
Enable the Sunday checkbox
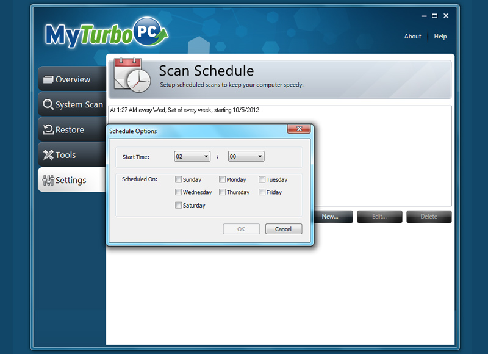pyautogui.click(x=178, y=180)
